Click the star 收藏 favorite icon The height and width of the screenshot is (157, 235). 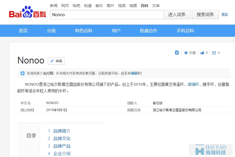tap(186, 53)
